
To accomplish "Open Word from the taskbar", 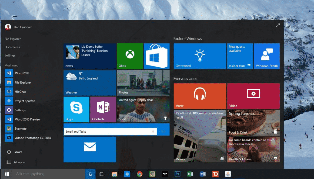I will (x=203, y=174).
